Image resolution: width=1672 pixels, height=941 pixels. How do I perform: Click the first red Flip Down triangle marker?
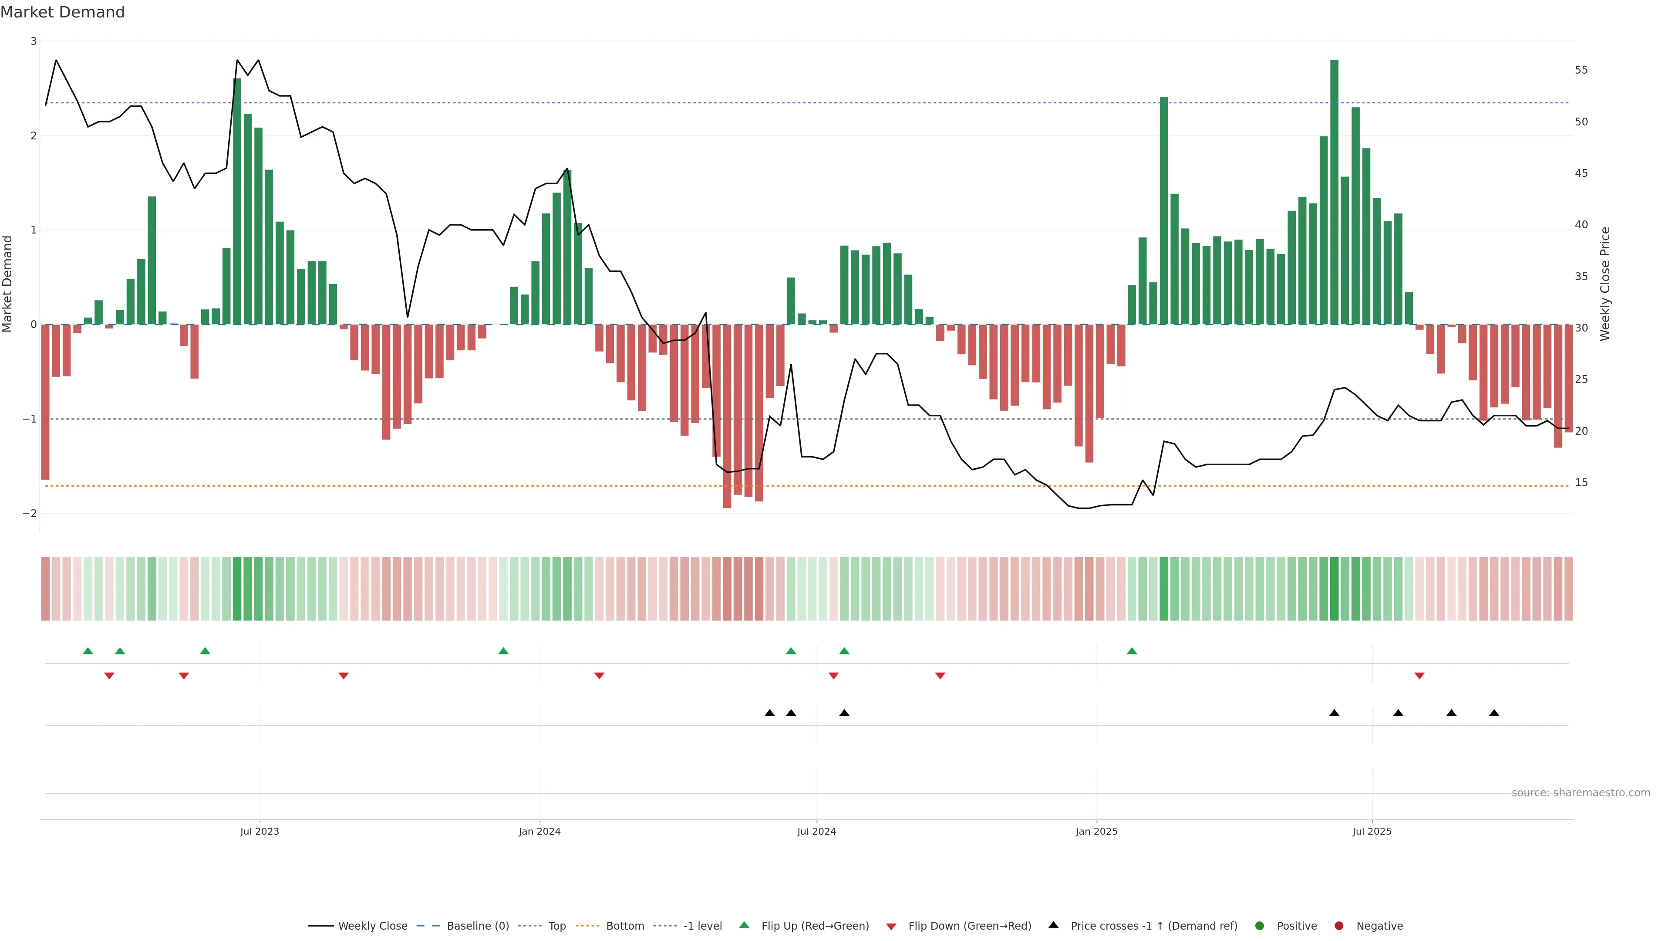(x=109, y=676)
